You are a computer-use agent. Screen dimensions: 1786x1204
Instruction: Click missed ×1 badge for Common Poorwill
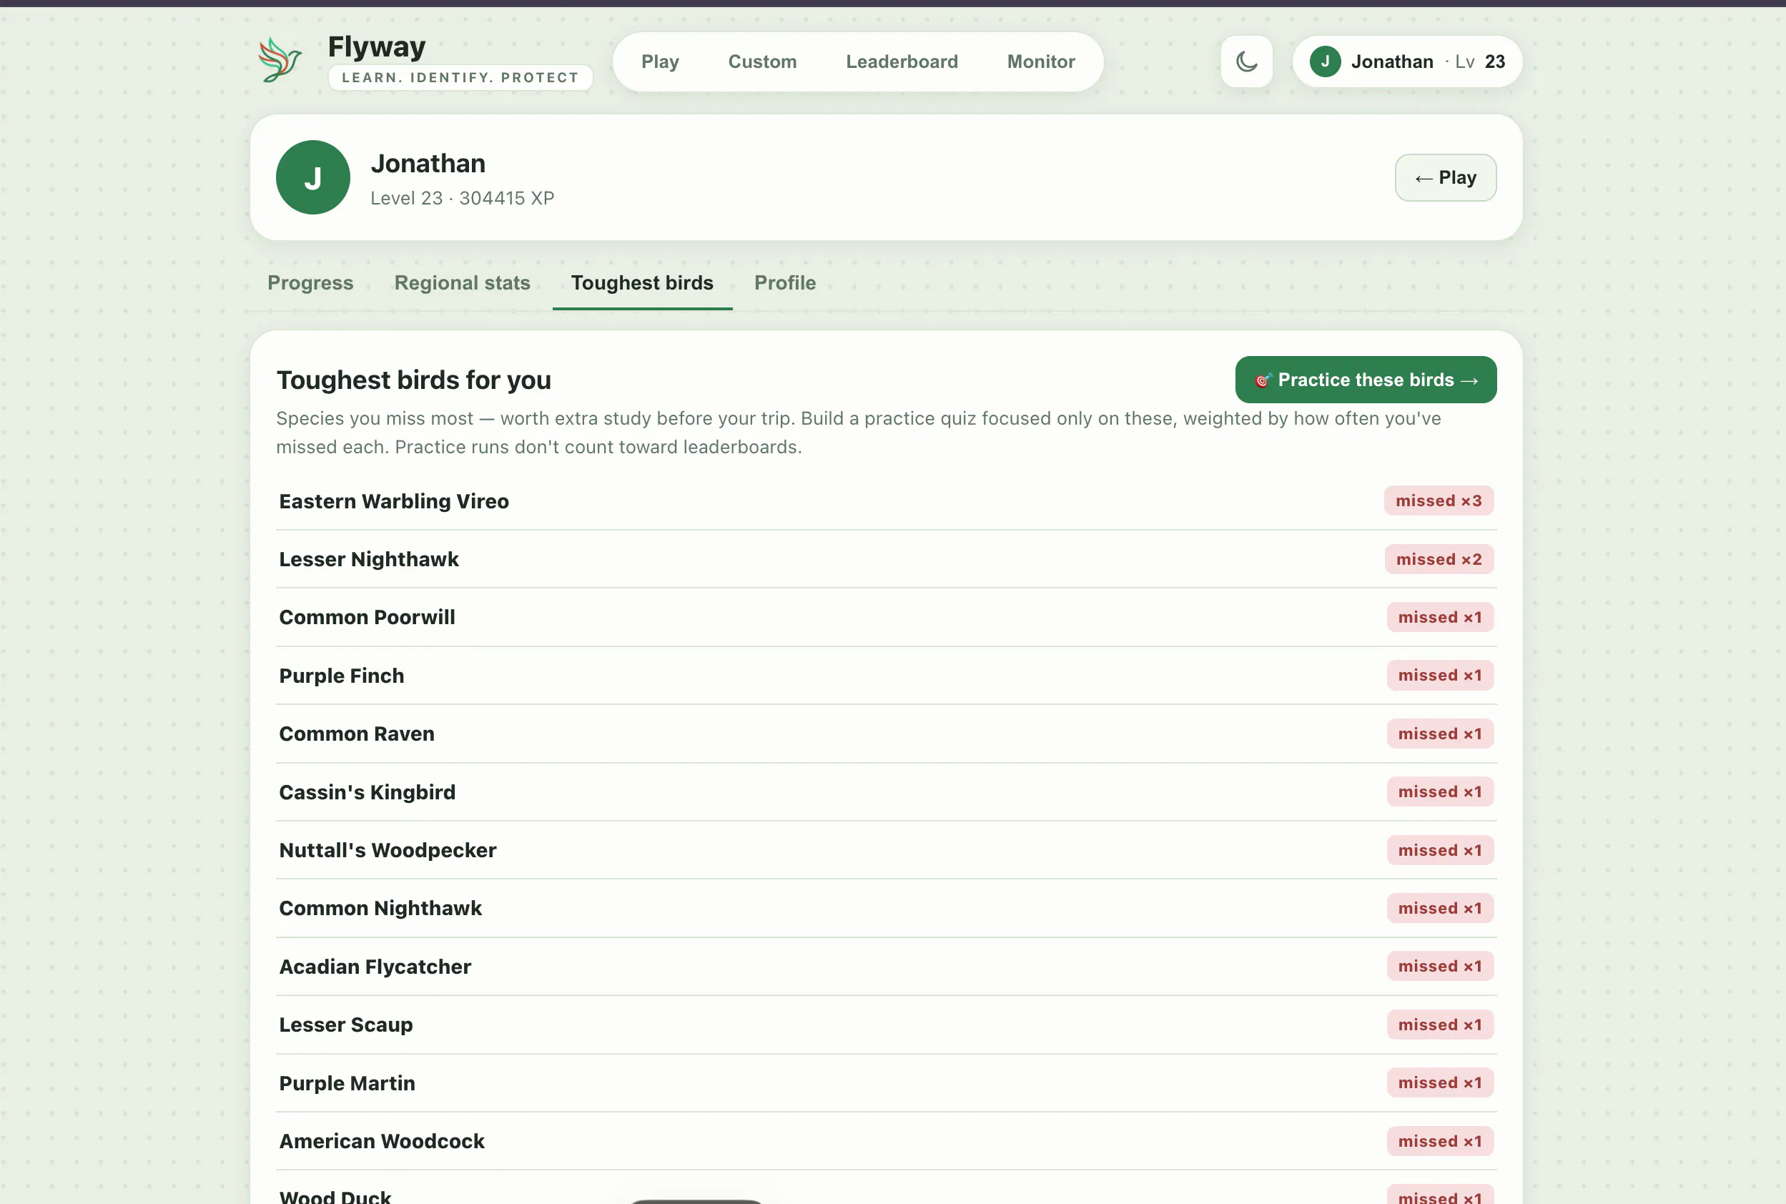(x=1440, y=617)
